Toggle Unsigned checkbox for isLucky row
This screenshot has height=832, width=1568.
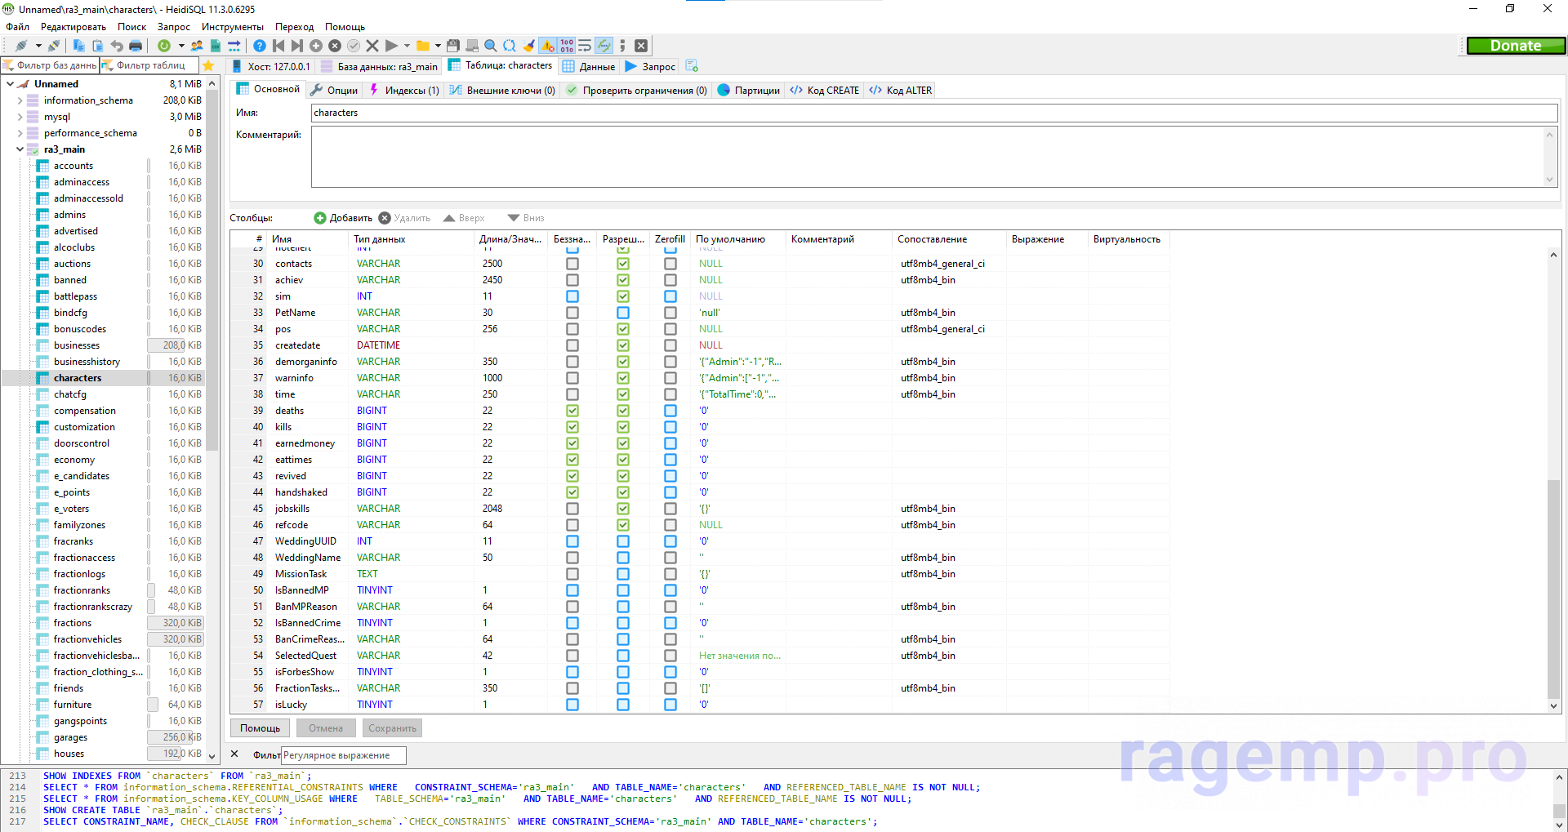pos(572,705)
